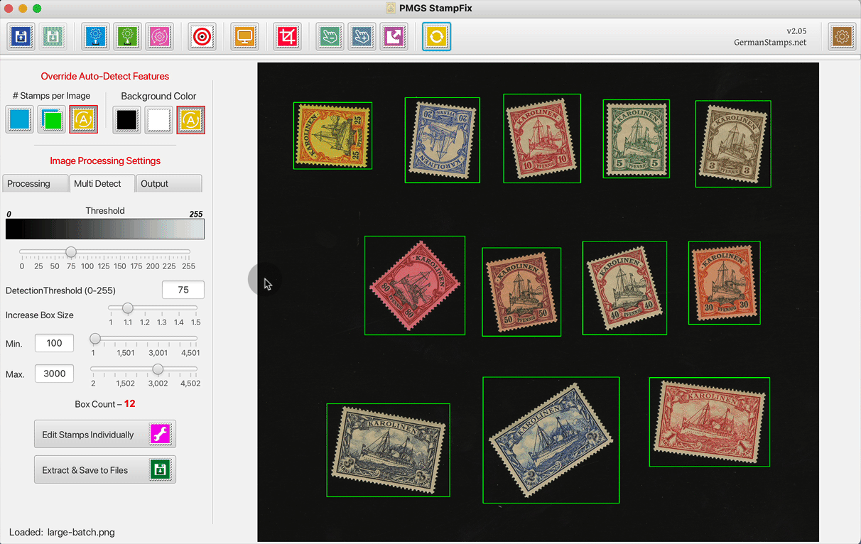Click the Increase Box Size slider handle

click(x=127, y=308)
